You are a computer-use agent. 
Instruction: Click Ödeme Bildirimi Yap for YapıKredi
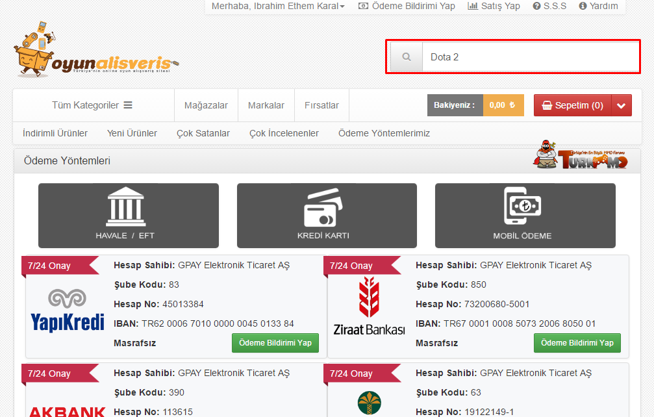(x=275, y=343)
